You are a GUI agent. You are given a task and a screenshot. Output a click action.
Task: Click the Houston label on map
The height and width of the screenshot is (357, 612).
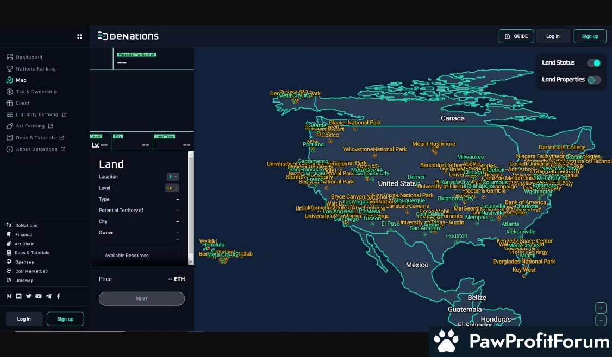(456, 236)
